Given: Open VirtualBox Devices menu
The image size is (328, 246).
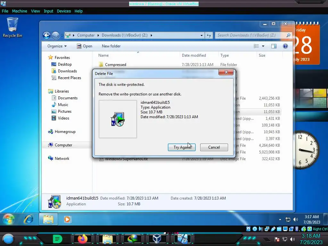Looking at the screenshot, I should tap(64, 11).
